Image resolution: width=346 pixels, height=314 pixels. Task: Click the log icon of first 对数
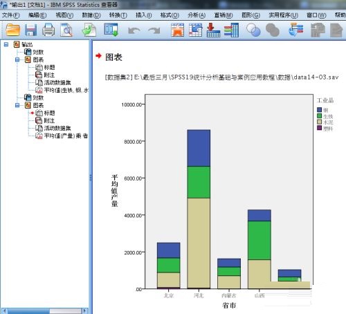click(28, 52)
